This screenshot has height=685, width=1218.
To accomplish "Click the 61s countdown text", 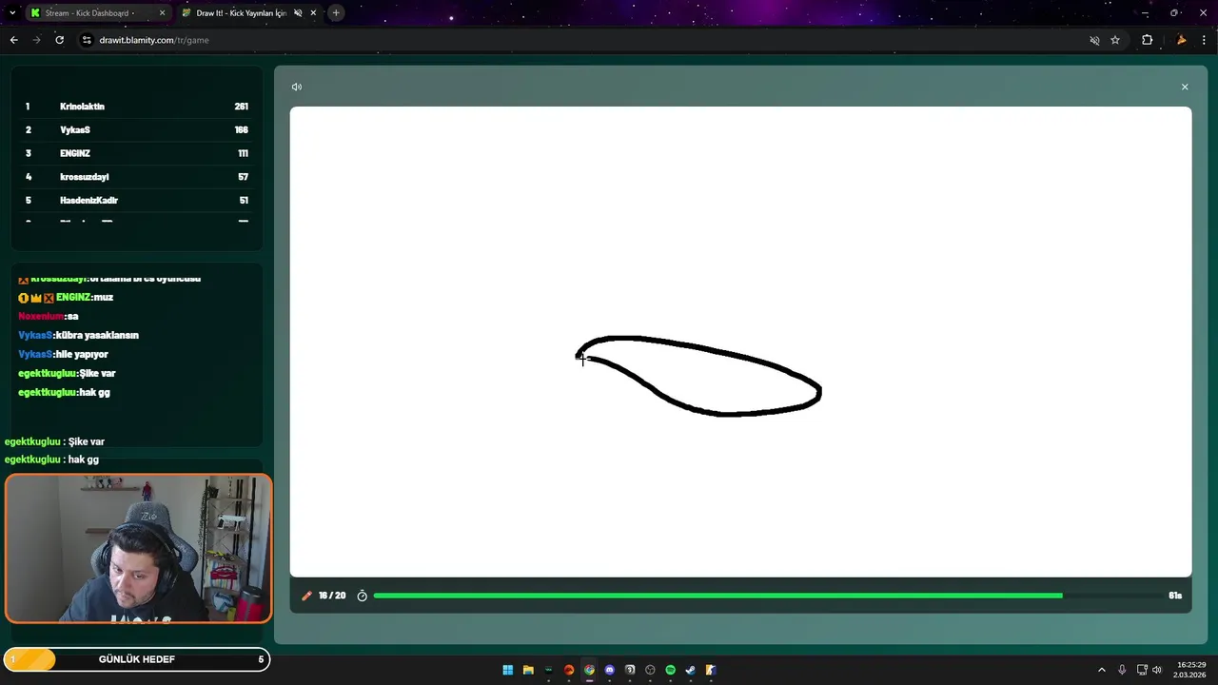I will pos(1175,596).
